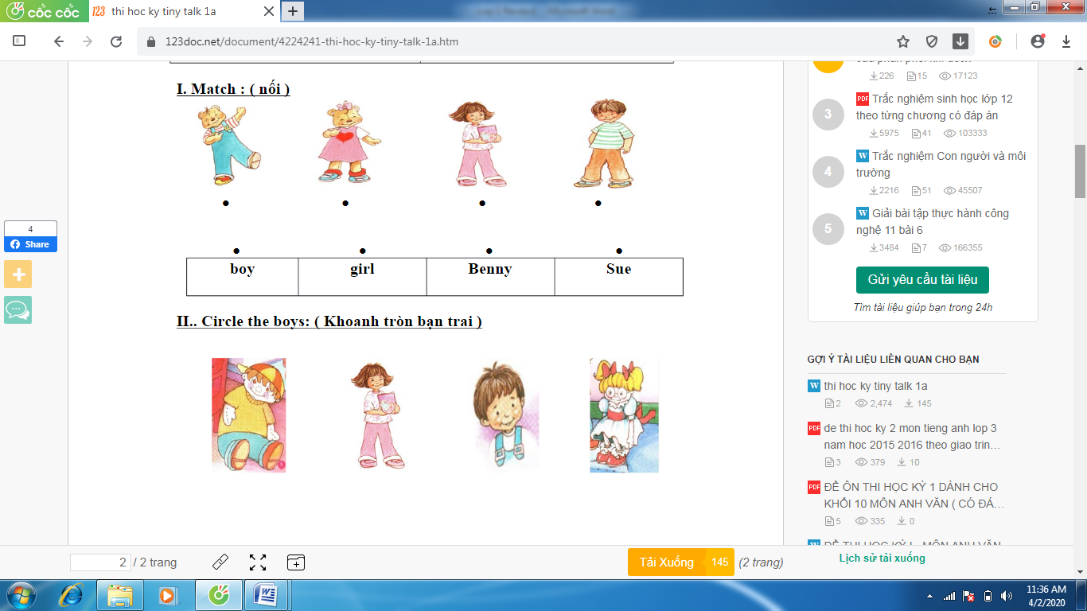The image size is (1087, 611).
Task: Click the media download arrow icon in address bar
Action: (960, 41)
